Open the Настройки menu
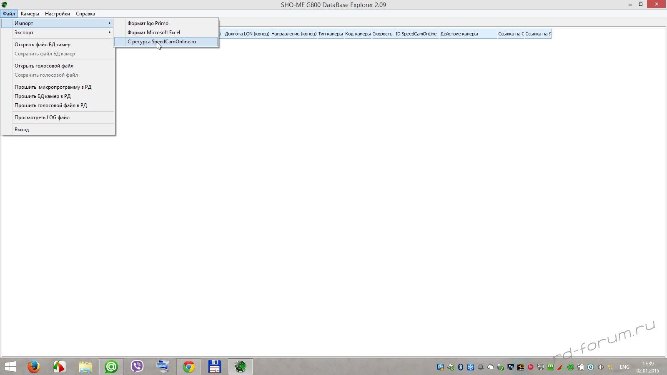 pos(58,14)
